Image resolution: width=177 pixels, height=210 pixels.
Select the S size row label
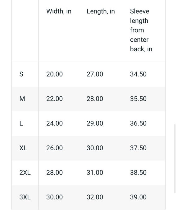tap(21, 74)
